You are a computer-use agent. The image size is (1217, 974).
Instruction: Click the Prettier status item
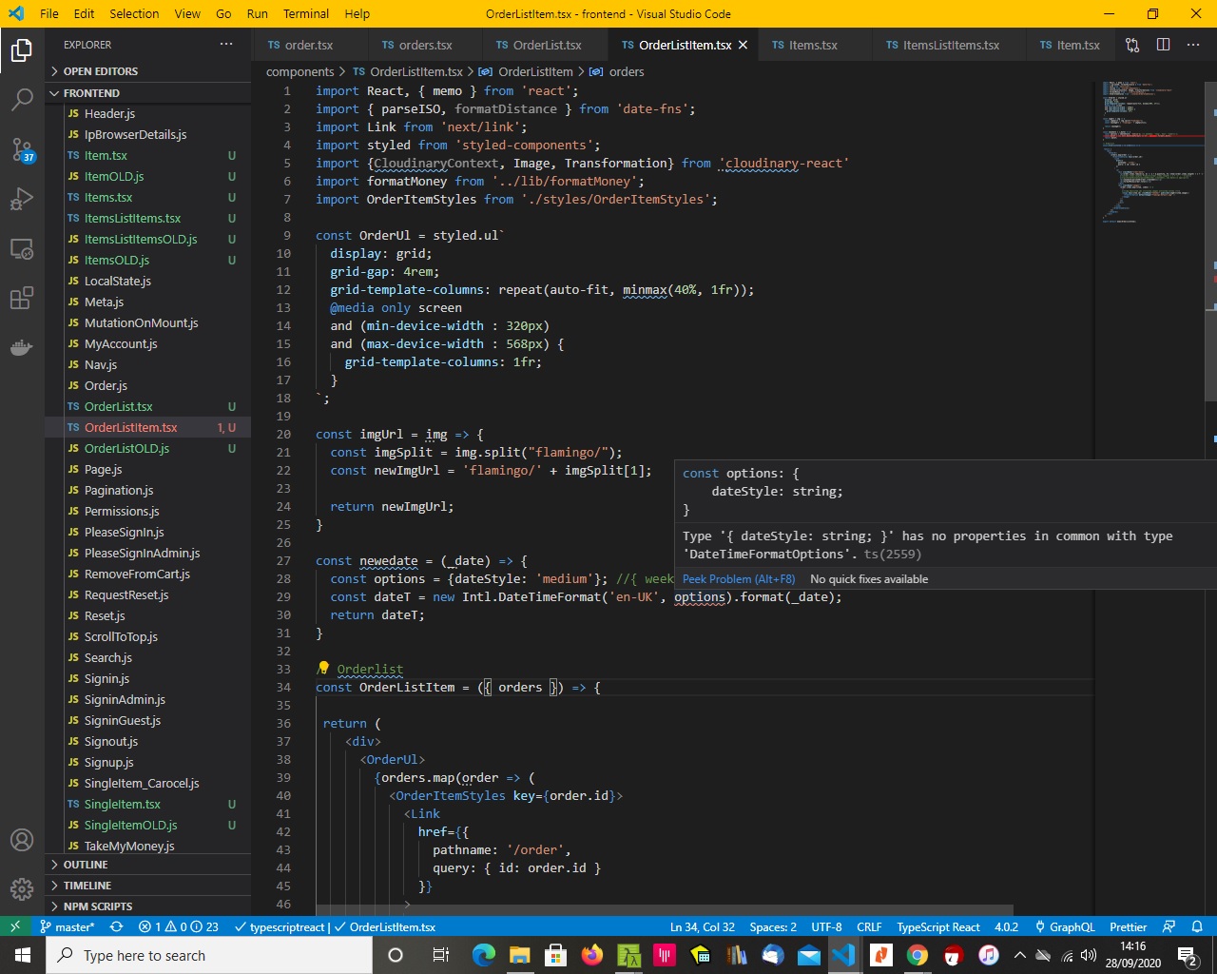1128,926
